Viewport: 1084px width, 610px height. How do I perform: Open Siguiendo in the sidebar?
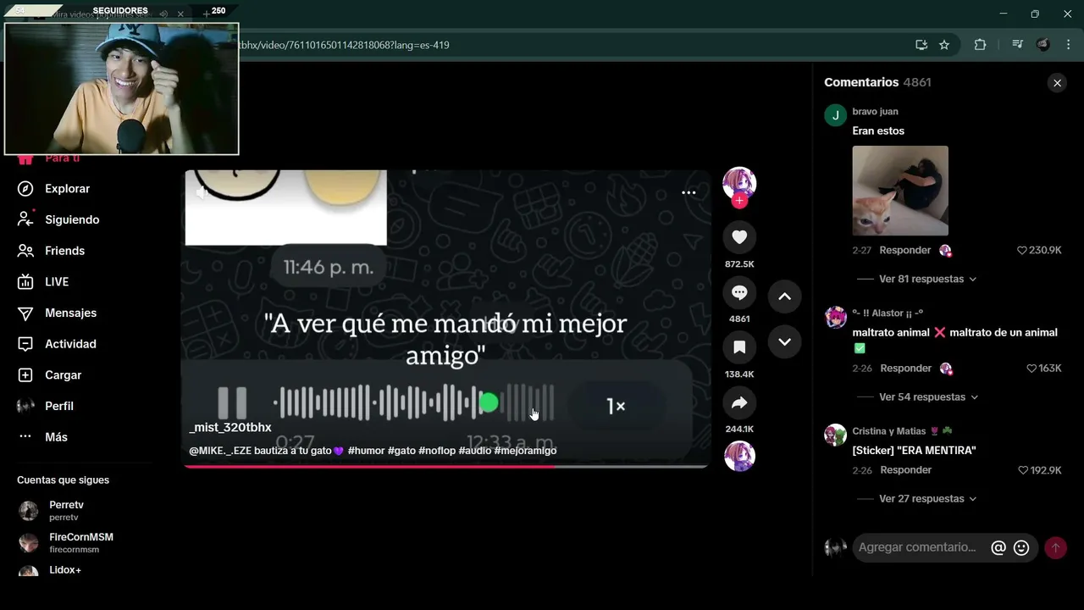coord(59,219)
